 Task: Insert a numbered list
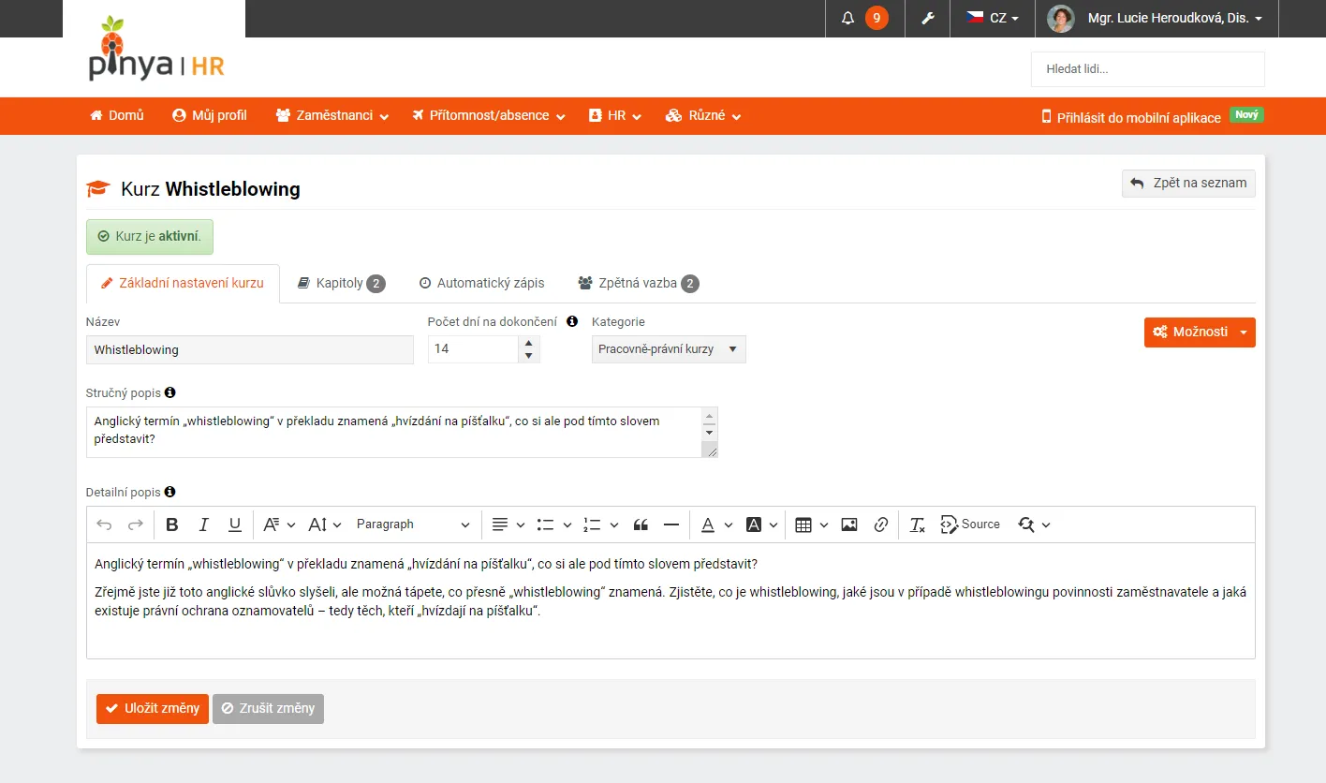[600, 524]
